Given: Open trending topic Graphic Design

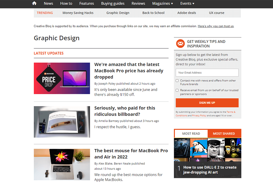Looking at the screenshot, I should [118, 13].
